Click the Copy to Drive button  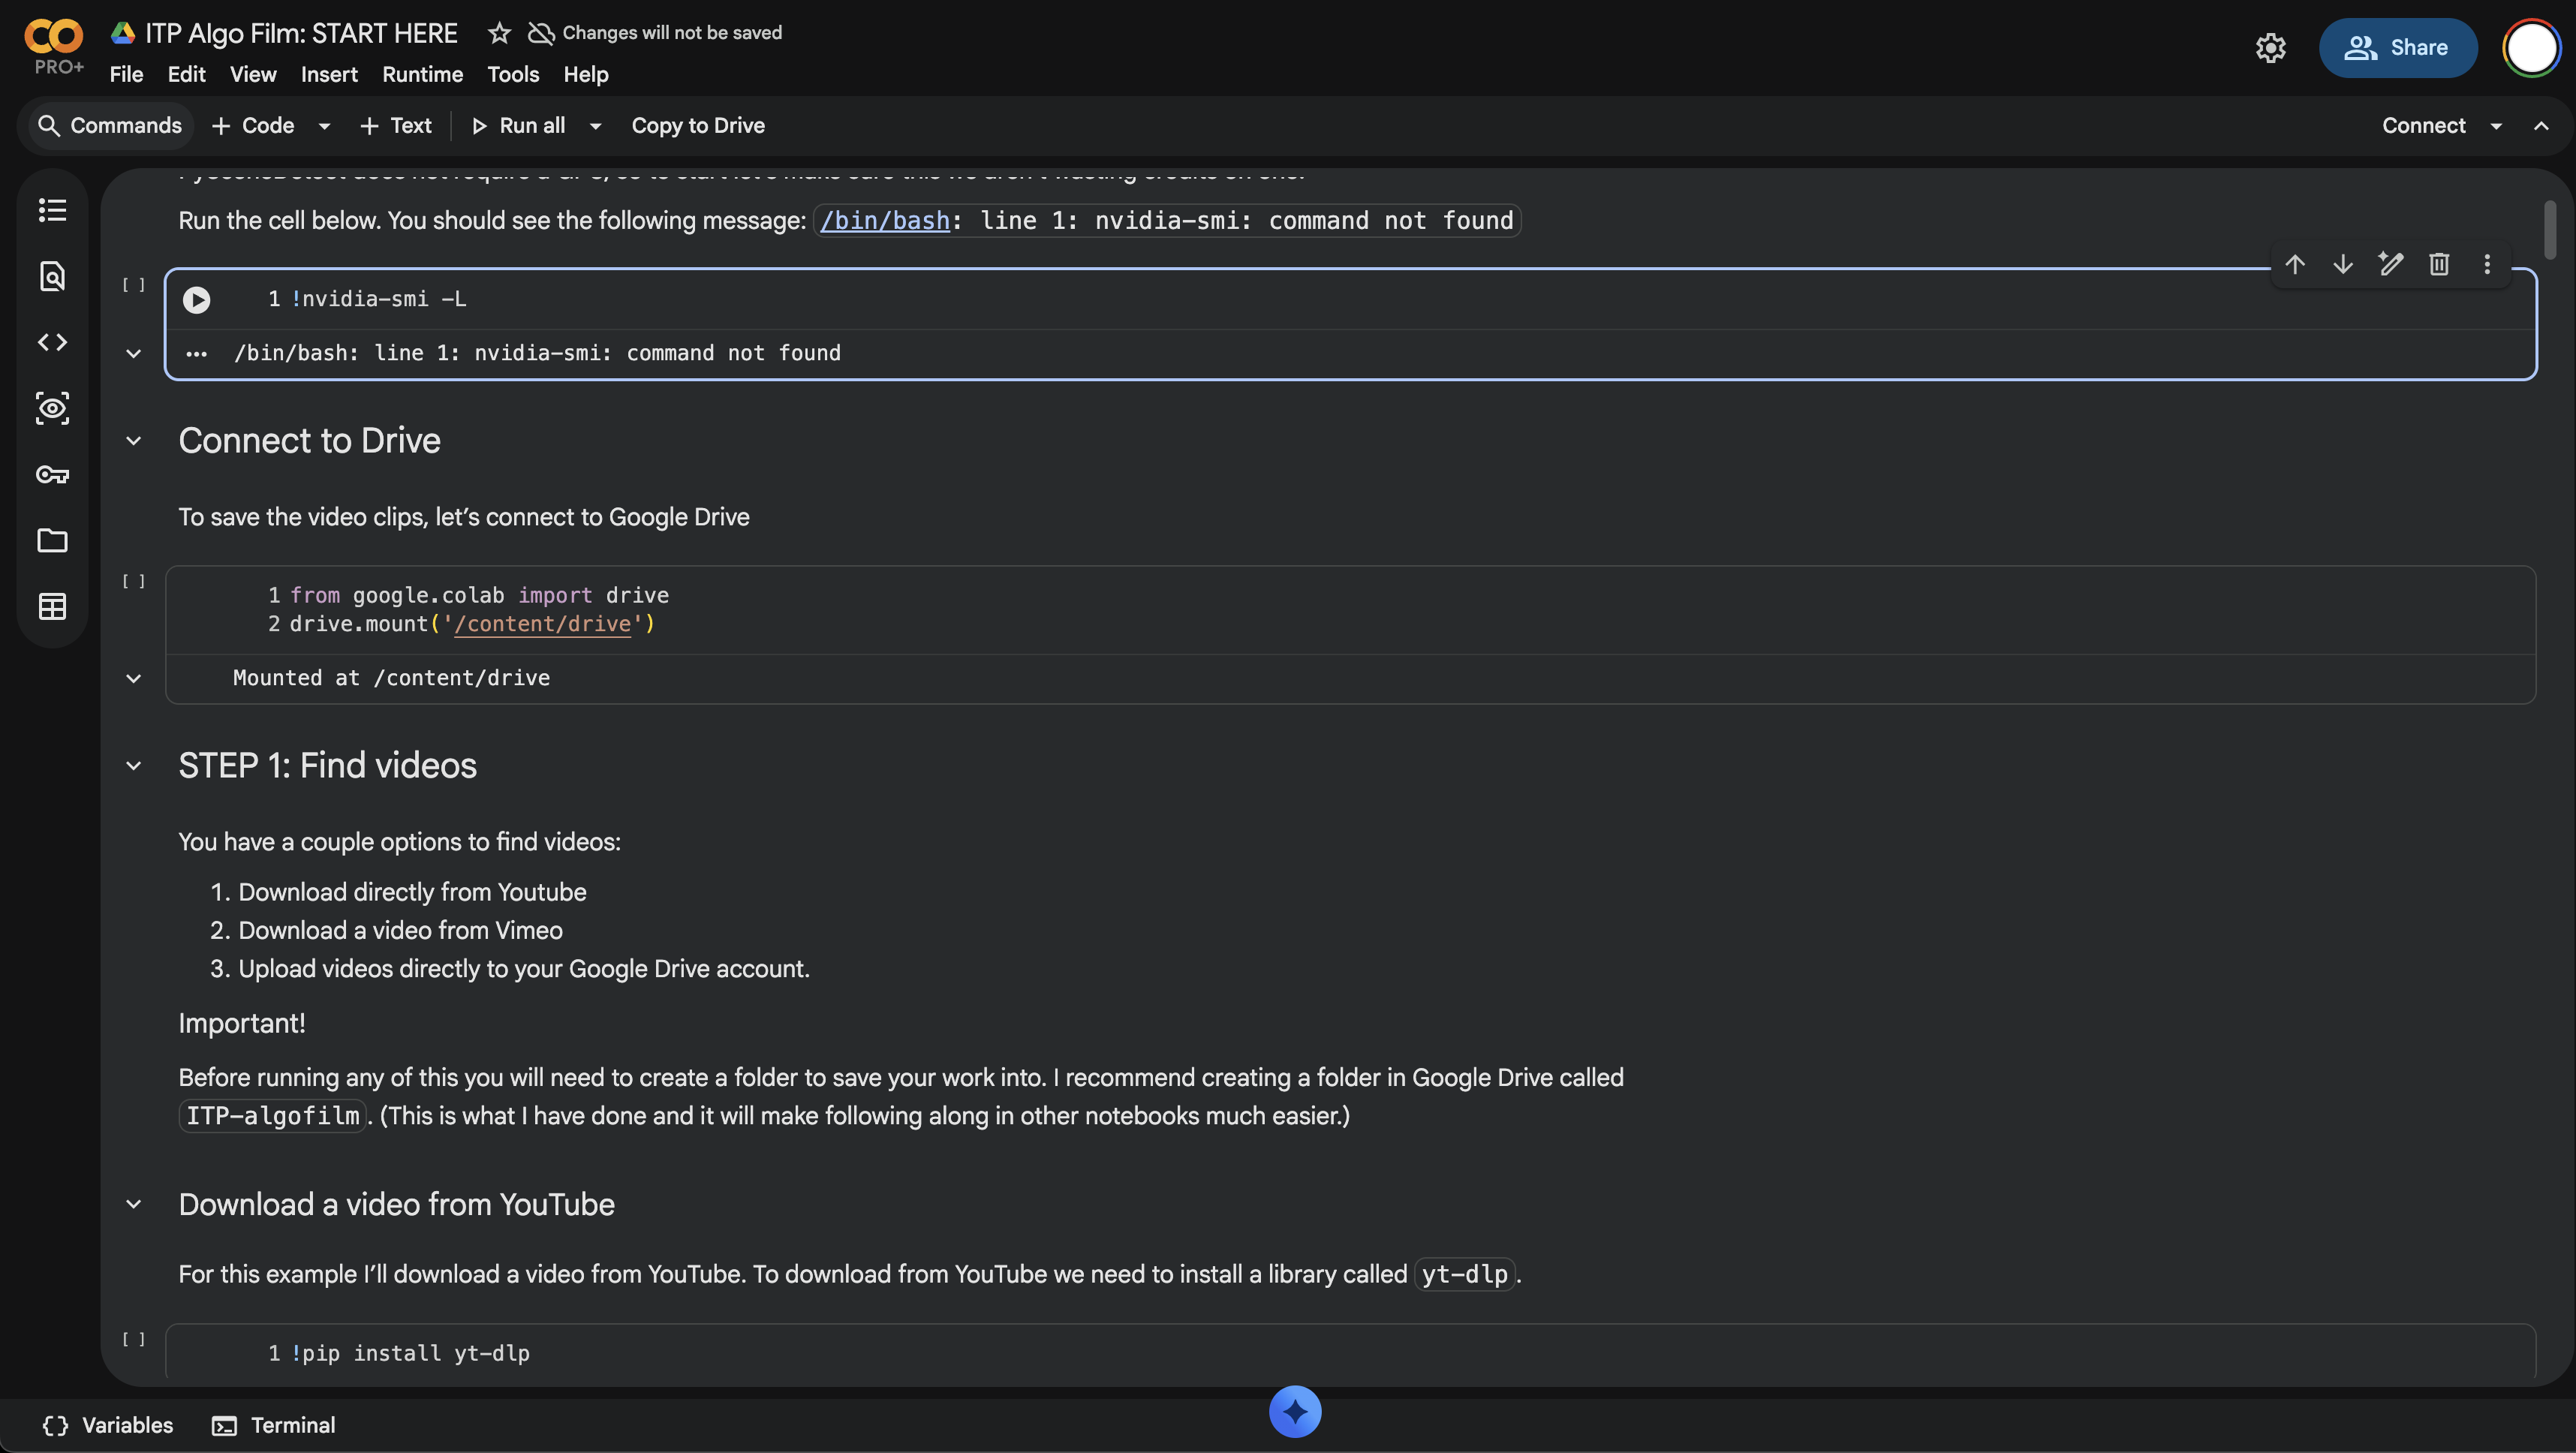point(697,125)
